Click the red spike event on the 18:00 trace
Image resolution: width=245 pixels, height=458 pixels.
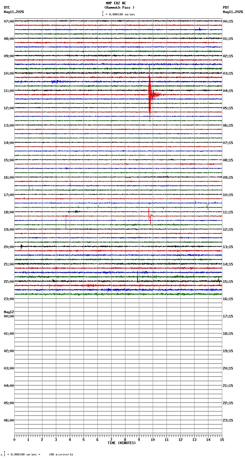[x=150, y=215]
